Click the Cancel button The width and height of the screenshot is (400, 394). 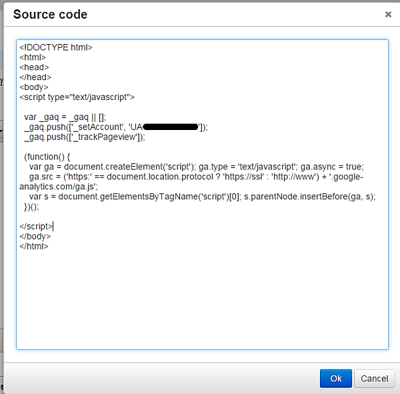(x=374, y=379)
